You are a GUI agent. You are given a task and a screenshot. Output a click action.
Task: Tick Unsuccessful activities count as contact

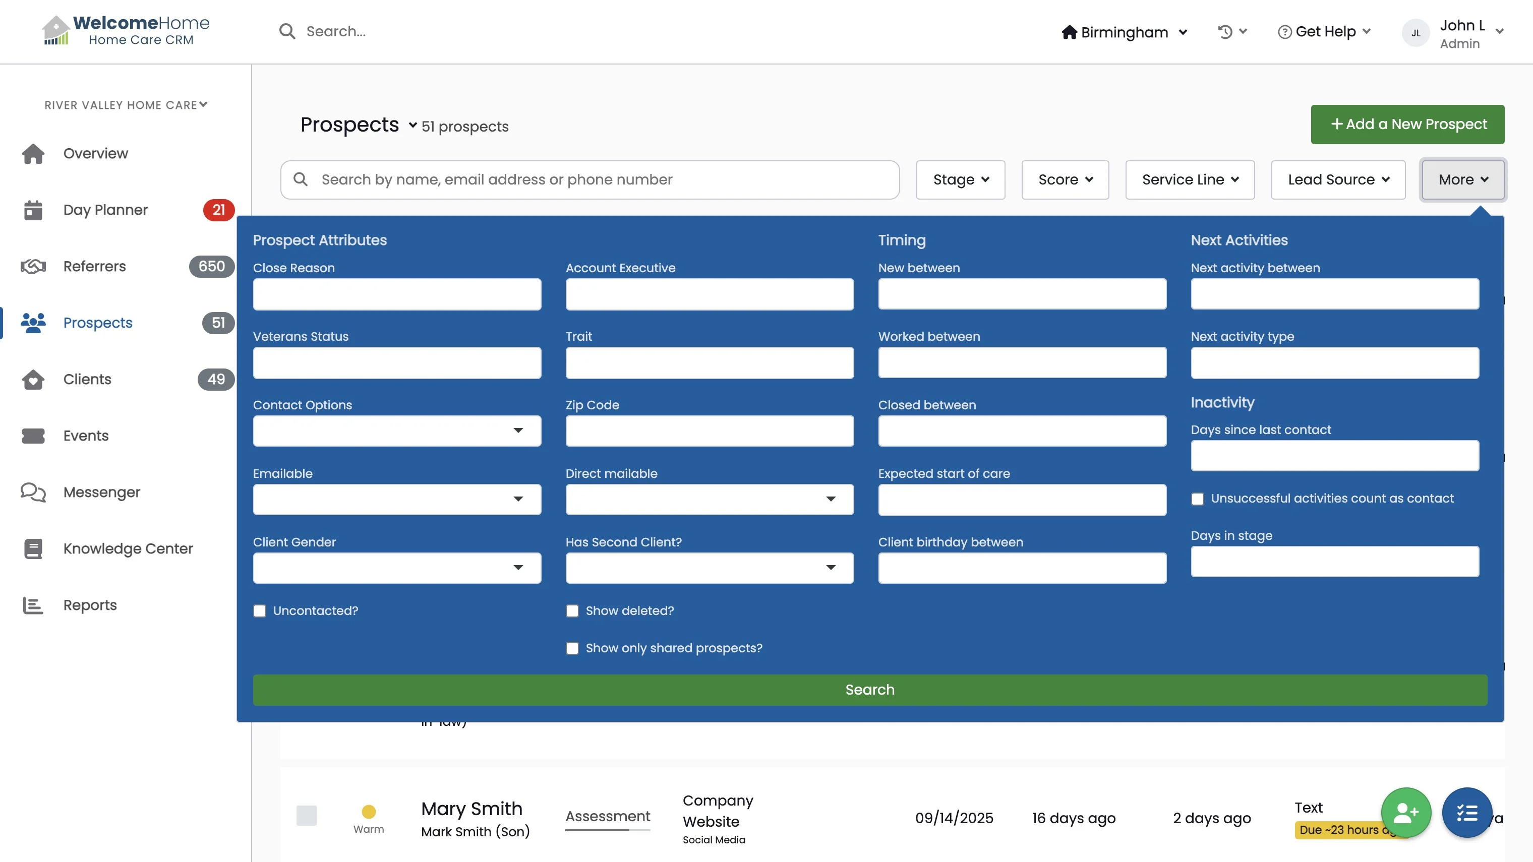(1197, 499)
